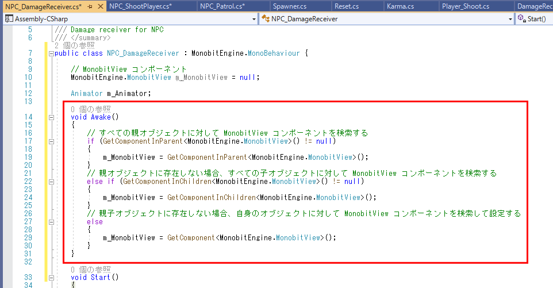553x288 pixels.
Task: Switch to NPC_ShootPlayer.cs tab
Action: point(140,6)
